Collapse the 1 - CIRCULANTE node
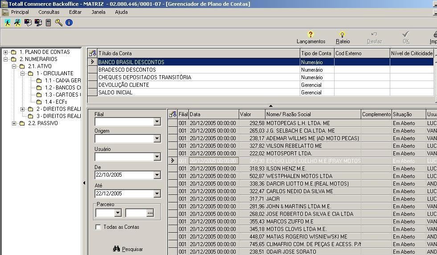Image resolution: width=437 pixels, height=255 pixels. click(x=23, y=73)
